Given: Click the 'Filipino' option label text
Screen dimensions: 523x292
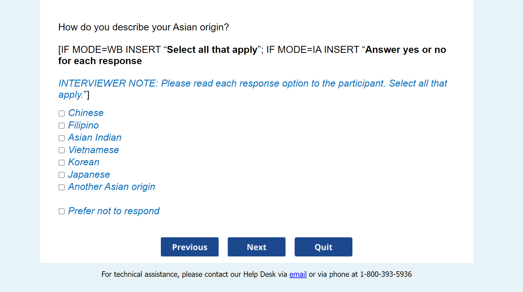Looking at the screenshot, I should (x=83, y=125).
